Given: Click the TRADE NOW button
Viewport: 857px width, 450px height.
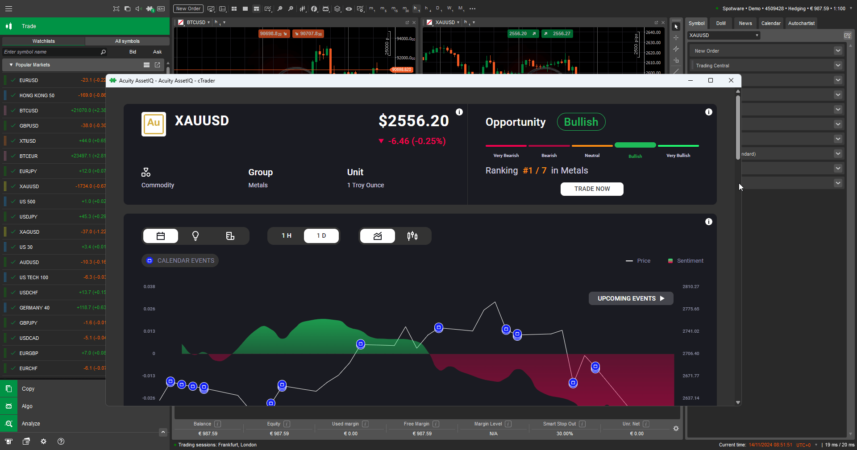Looking at the screenshot, I should [592, 189].
